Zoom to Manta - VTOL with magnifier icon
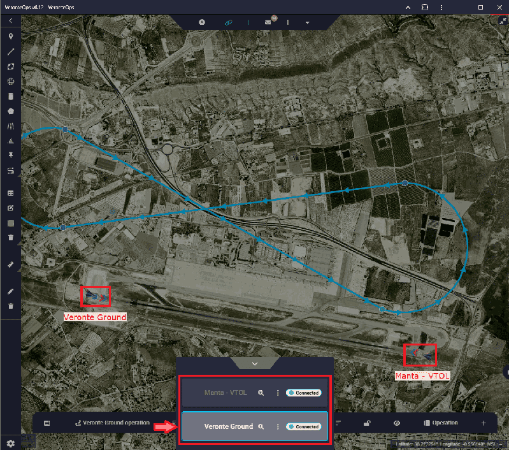 pos(261,393)
